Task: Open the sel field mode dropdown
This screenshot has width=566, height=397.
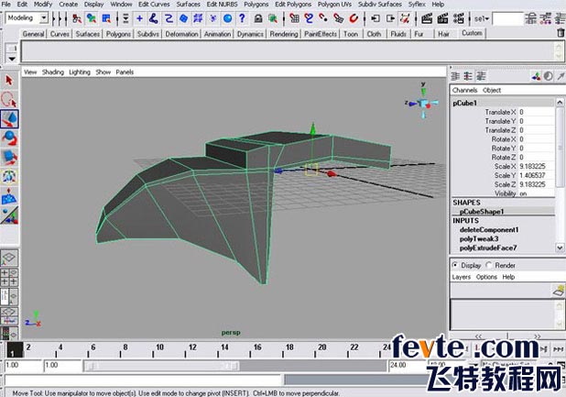Action: coord(482,18)
